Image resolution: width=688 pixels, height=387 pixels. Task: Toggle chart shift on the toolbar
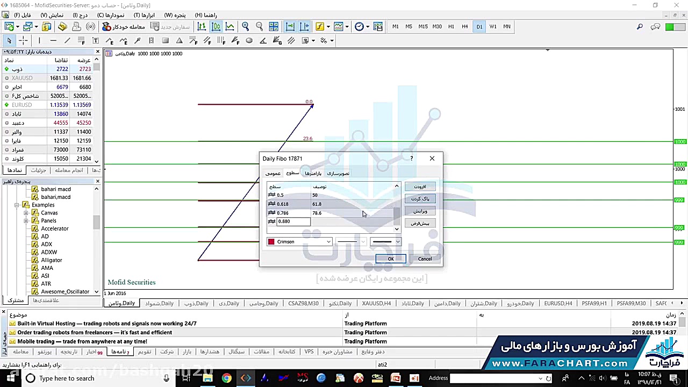pyautogui.click(x=304, y=26)
